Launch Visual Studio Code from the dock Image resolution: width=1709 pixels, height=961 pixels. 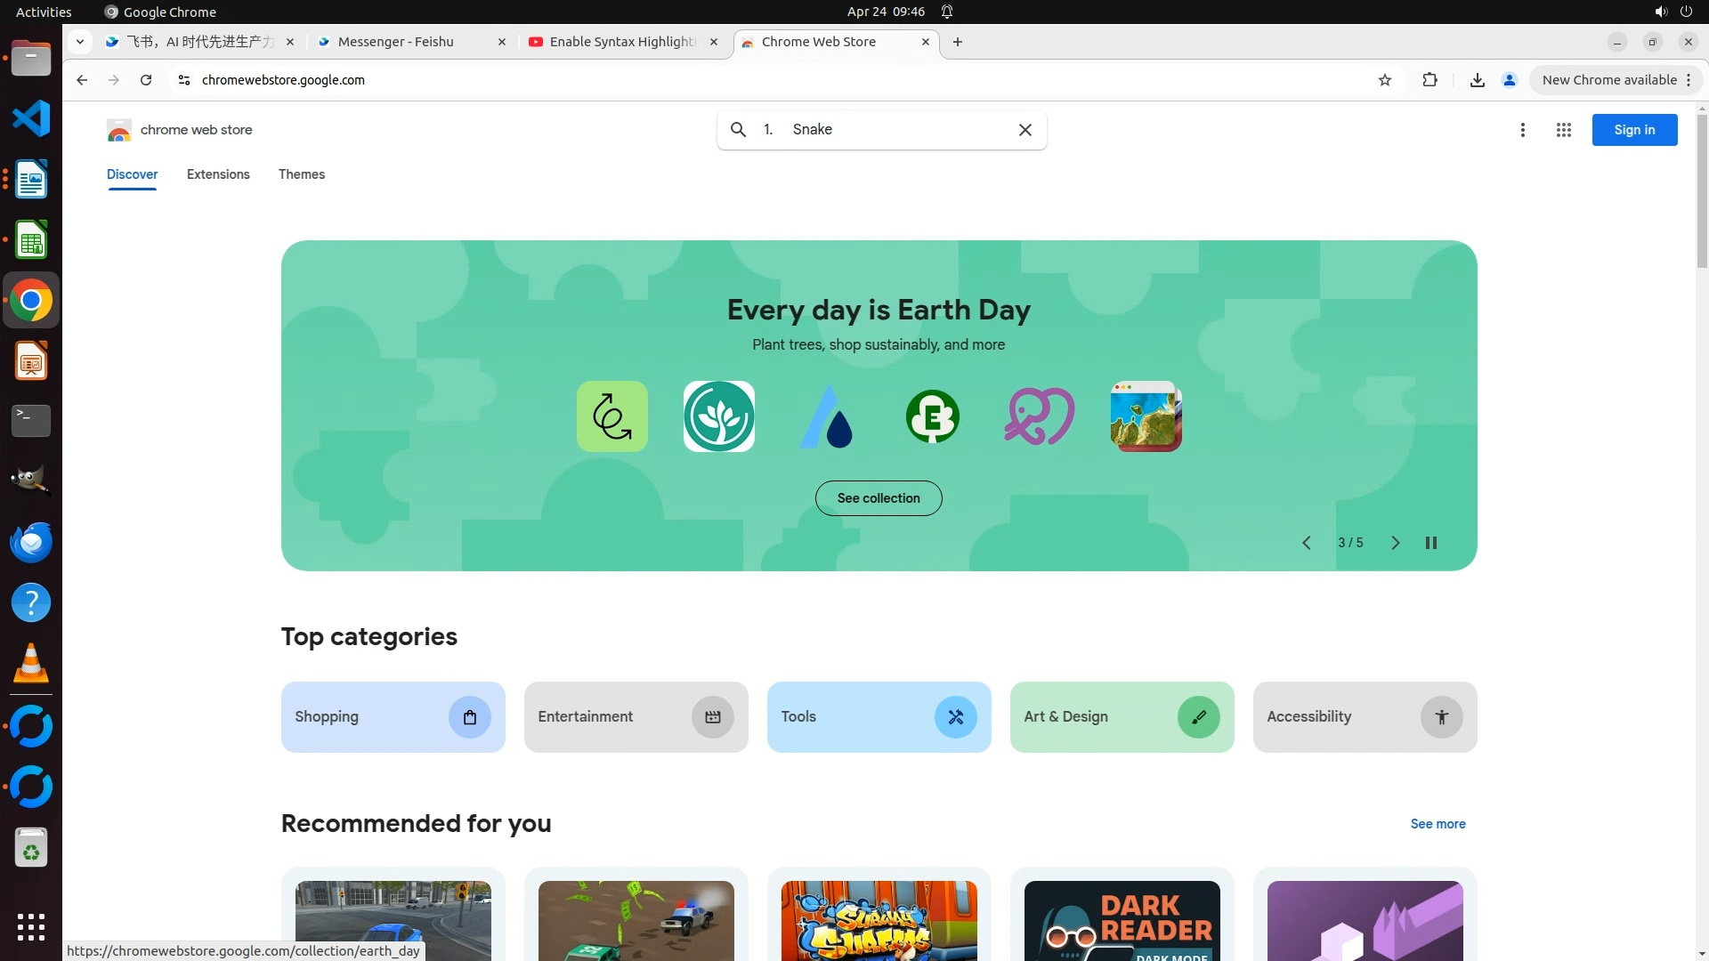tap(31, 118)
